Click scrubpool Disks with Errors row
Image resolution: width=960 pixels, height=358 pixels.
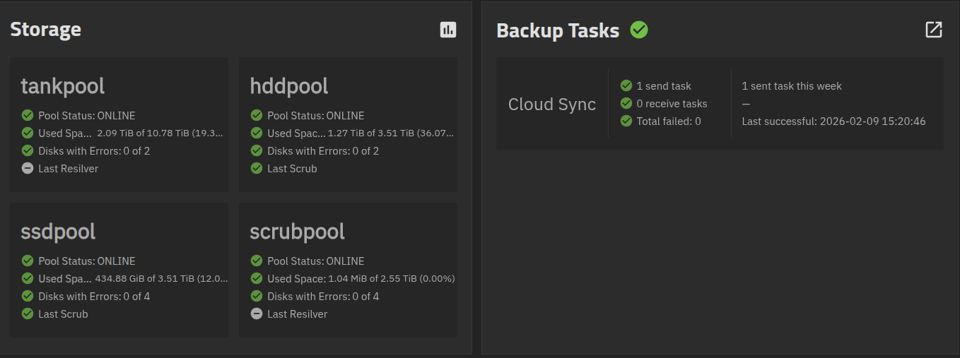pyautogui.click(x=322, y=297)
